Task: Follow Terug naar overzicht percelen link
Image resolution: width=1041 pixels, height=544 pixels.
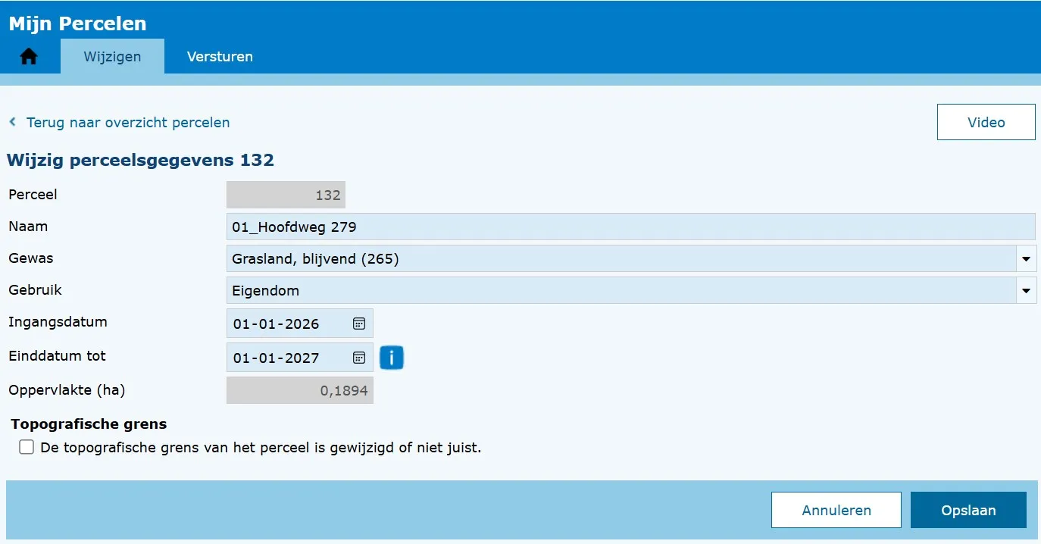Action: (x=128, y=122)
